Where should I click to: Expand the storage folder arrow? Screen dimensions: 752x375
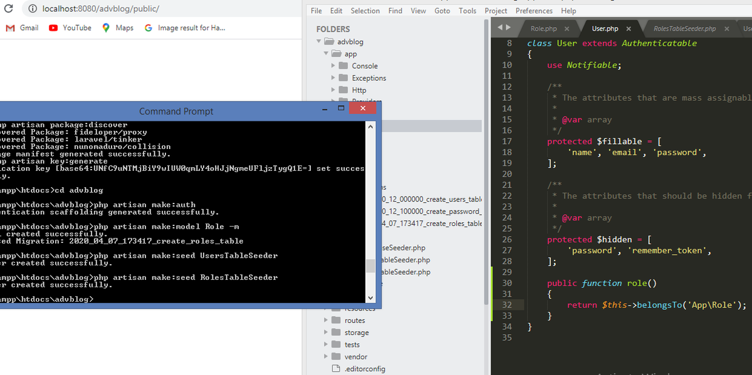point(326,332)
